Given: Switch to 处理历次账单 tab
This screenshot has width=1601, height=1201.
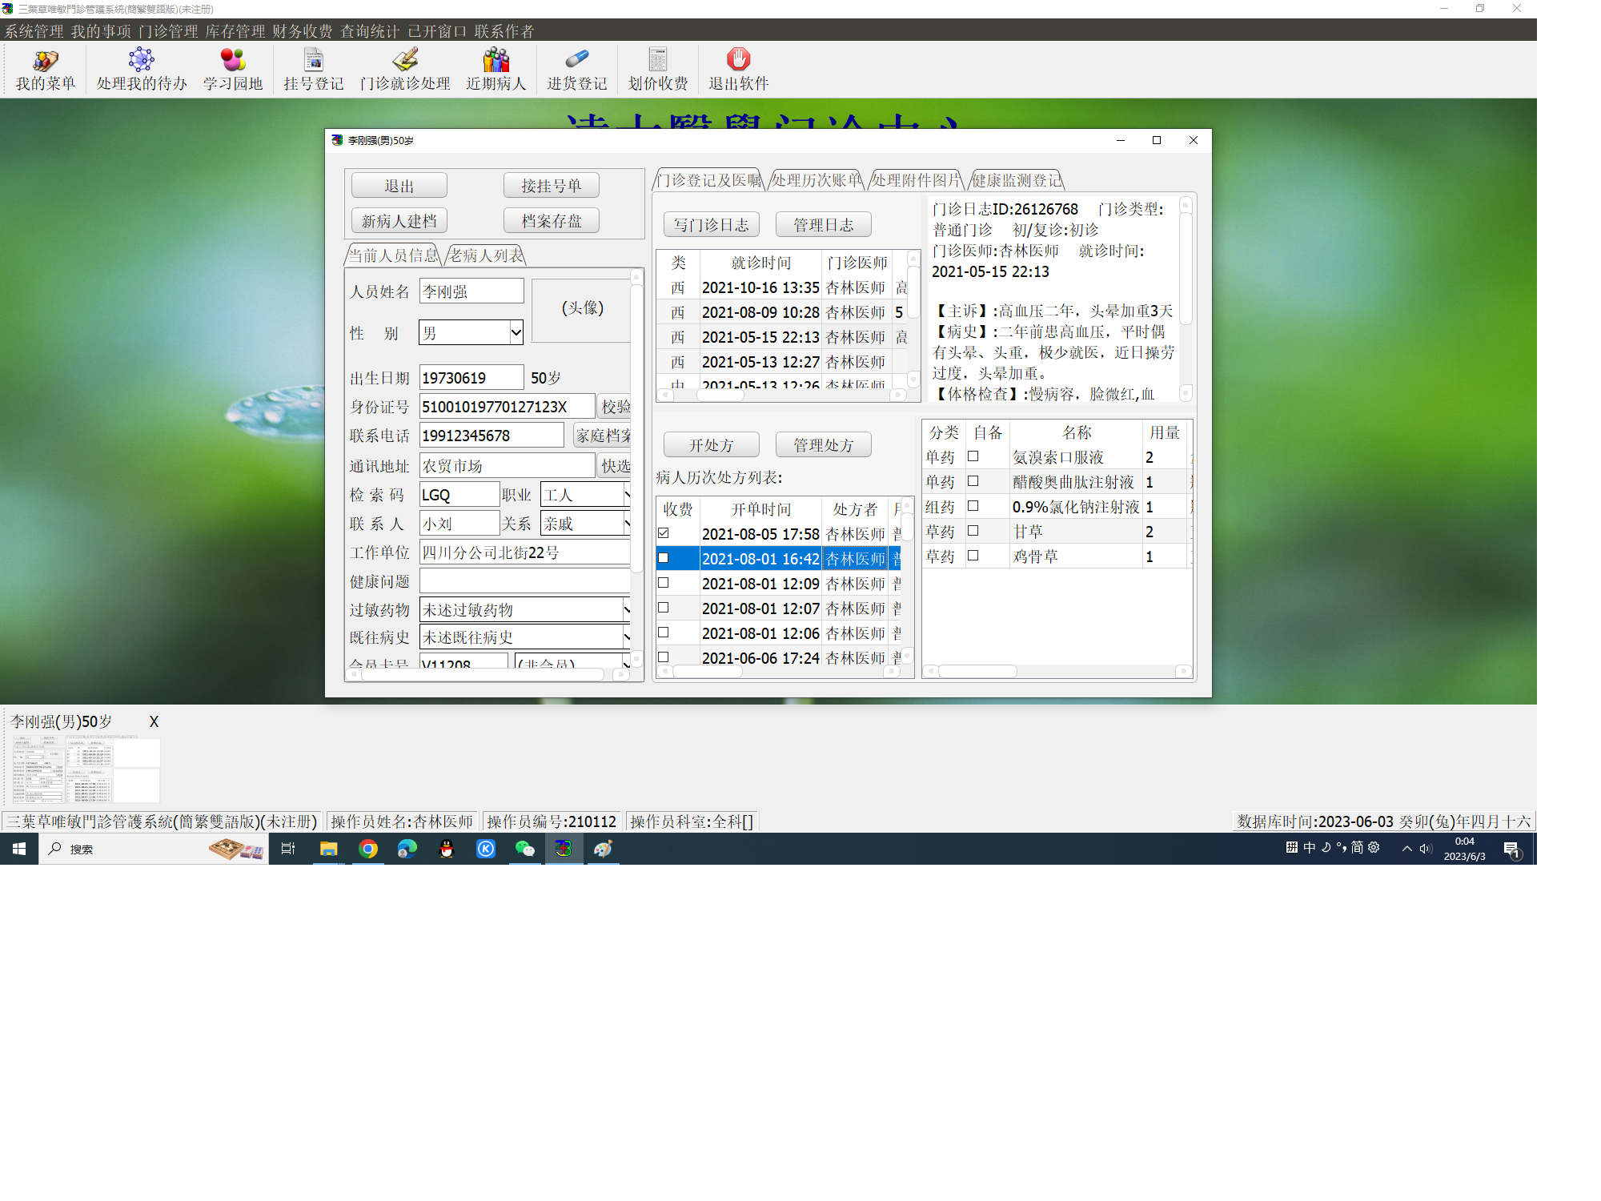Looking at the screenshot, I should [x=817, y=180].
